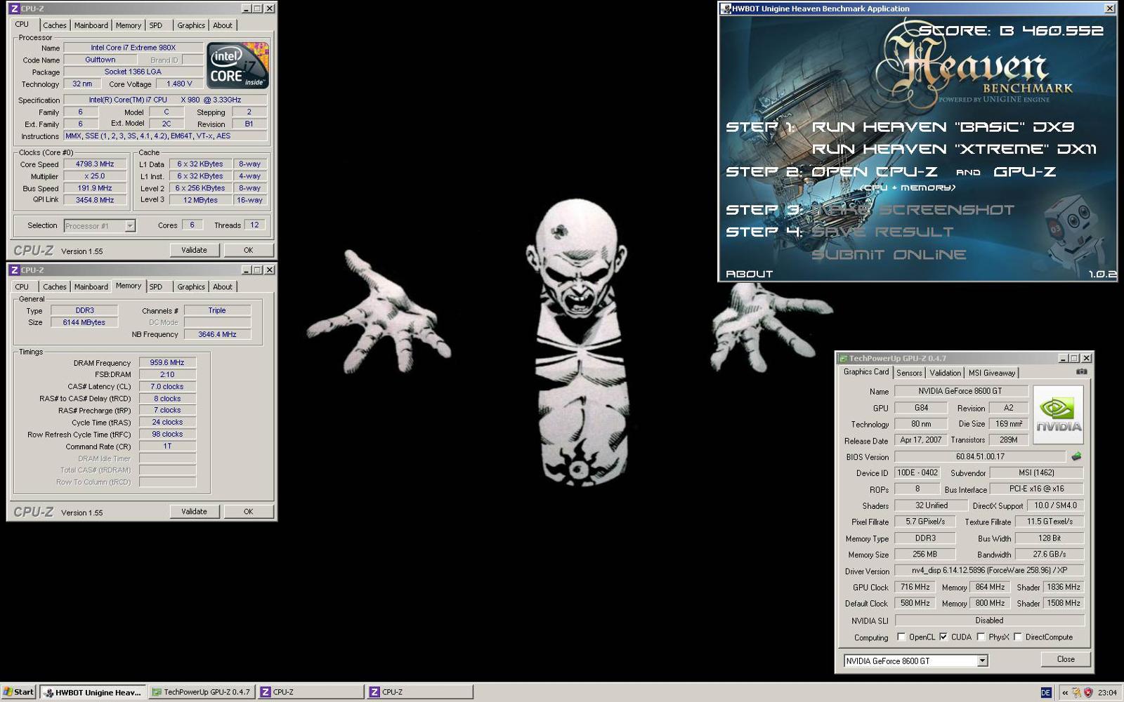Click the DRAM Frequency value 959.6 MHz
The image size is (1124, 702).
click(x=167, y=363)
